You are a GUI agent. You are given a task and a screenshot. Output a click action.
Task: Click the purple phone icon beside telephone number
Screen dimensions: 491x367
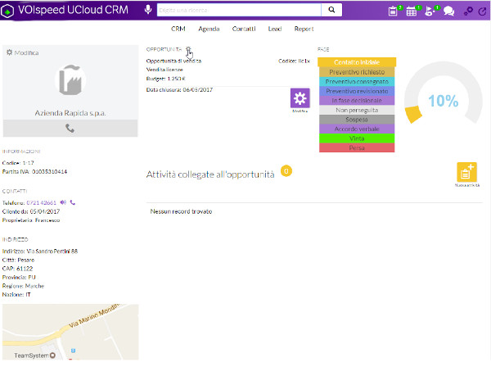[x=73, y=202]
